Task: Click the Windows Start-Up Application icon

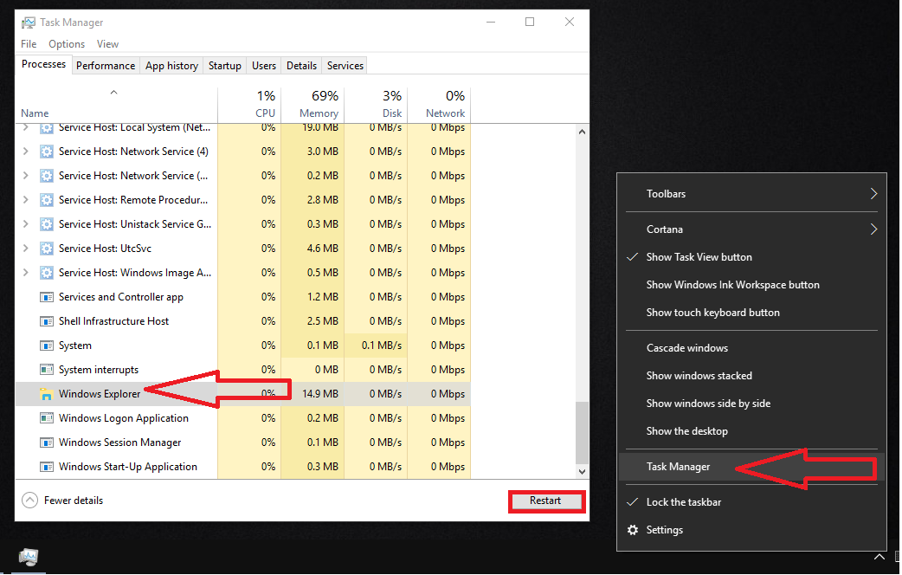Action: pyautogui.click(x=47, y=466)
